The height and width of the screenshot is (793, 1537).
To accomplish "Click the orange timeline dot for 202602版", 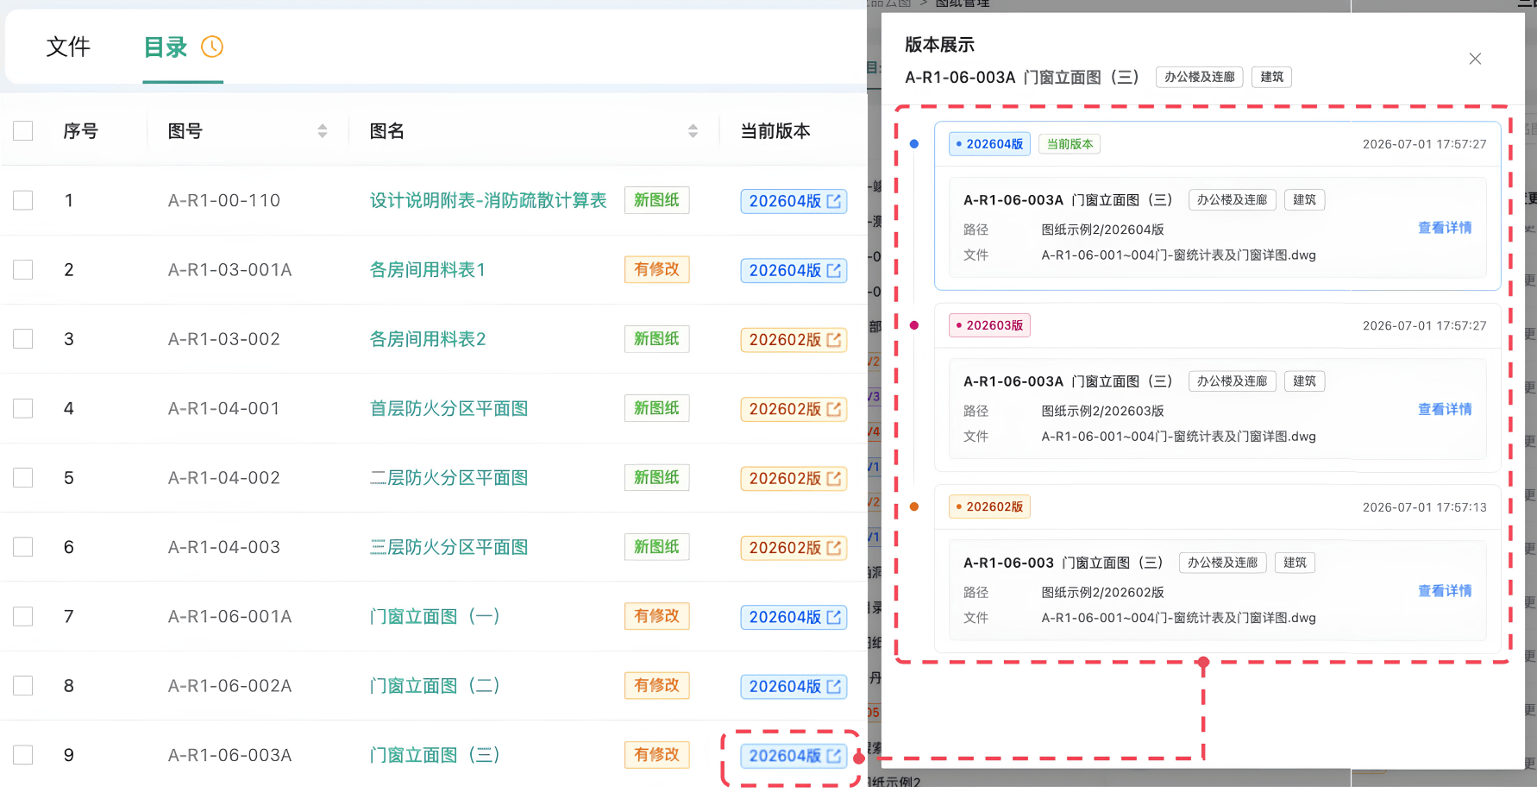I will tap(914, 507).
